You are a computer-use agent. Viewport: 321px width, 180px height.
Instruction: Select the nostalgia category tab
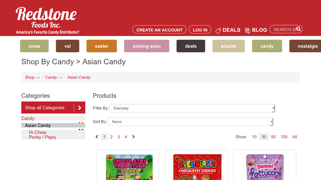point(305,46)
